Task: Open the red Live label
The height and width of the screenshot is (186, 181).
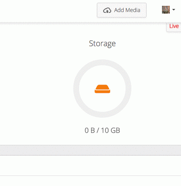Action: pyautogui.click(x=174, y=26)
